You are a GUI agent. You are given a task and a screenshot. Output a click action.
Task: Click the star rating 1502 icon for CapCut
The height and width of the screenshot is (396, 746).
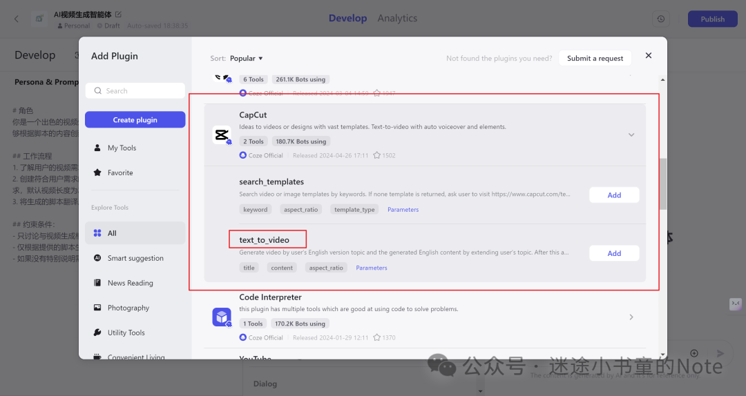click(x=377, y=155)
